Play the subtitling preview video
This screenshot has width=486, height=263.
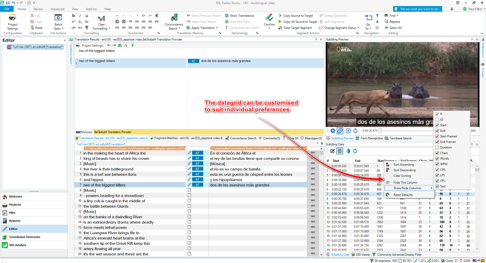coord(348,131)
